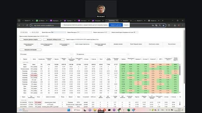Open the taskbar chat icon
This screenshot has height=113, width=202.
(x=90, y=110)
